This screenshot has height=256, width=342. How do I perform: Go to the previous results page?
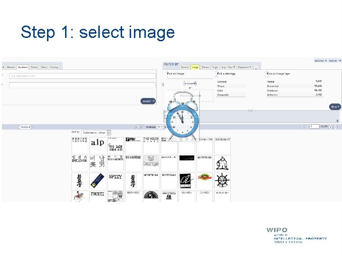coord(307,127)
